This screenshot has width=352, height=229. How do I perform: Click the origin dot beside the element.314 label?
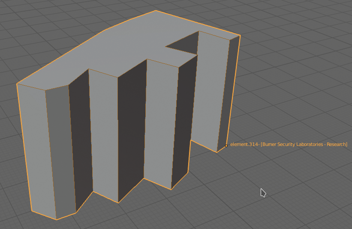[x=226, y=146]
